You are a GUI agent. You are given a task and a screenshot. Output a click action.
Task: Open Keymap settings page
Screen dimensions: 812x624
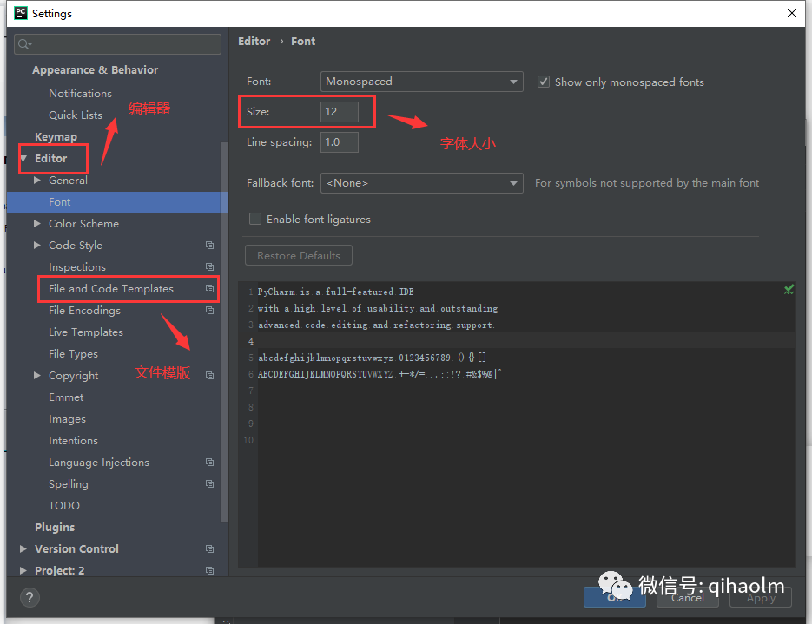(56, 136)
